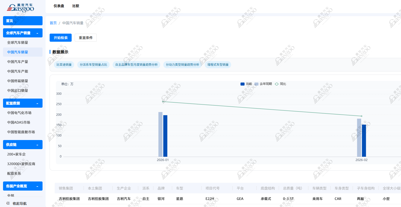The image size is (401, 207).
Task: Collapse the 全球汽车产销量 menu section
Action: point(37,33)
